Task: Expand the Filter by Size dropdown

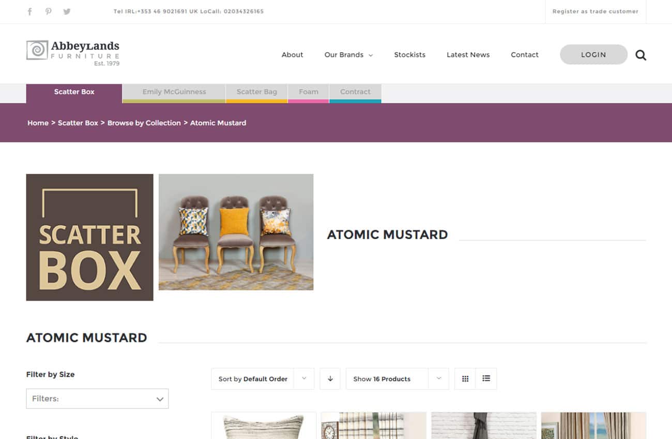Action: [97, 399]
